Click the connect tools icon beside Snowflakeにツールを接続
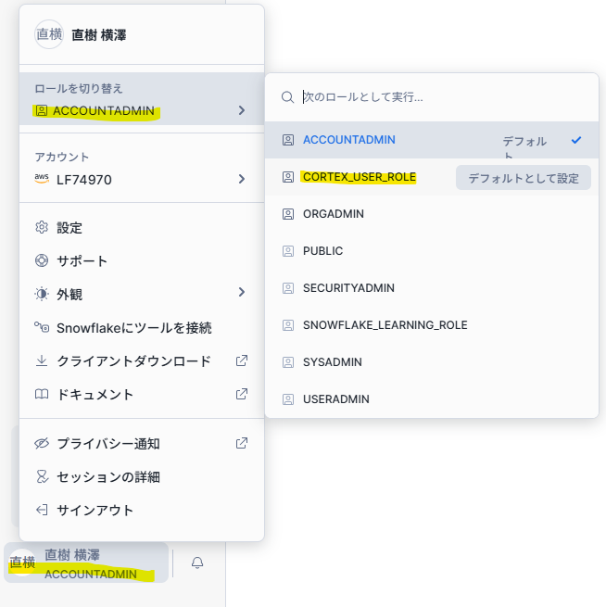Image resolution: width=606 pixels, height=607 pixels. [42, 327]
